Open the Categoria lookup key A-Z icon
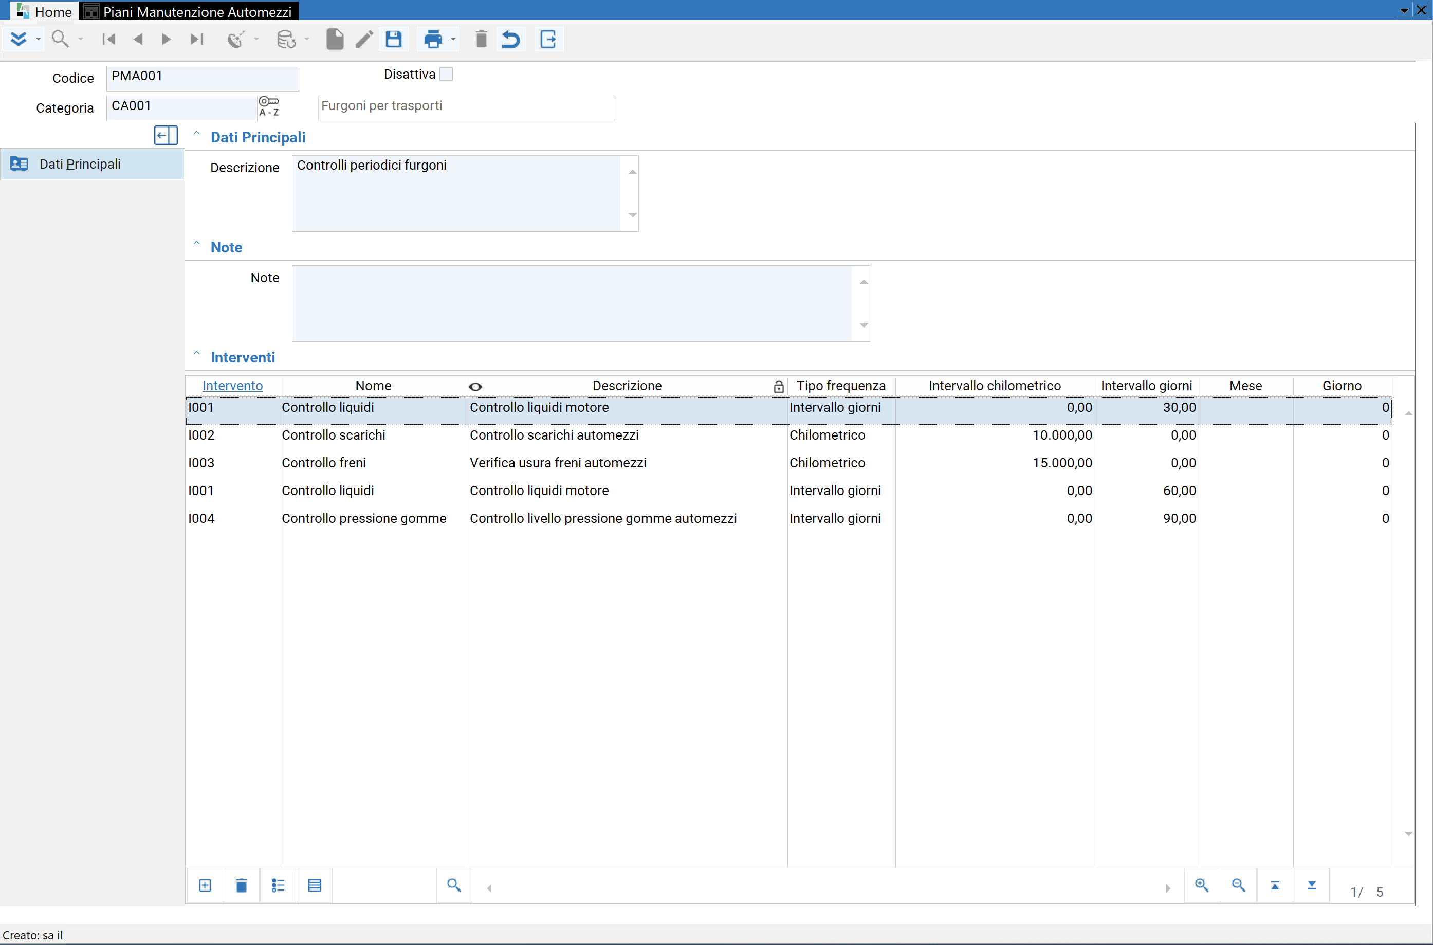This screenshot has width=1433, height=945. click(269, 106)
